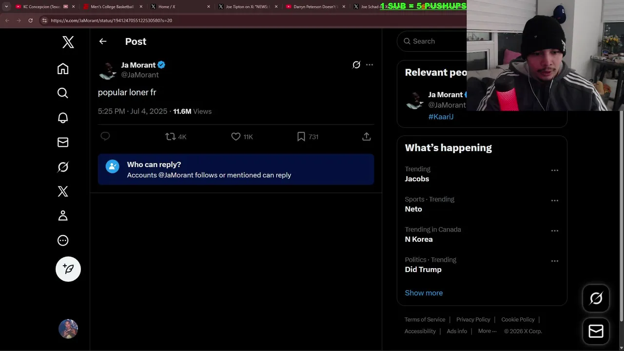Open Grok in the left sidebar
Image resolution: width=624 pixels, height=351 pixels.
point(63,167)
